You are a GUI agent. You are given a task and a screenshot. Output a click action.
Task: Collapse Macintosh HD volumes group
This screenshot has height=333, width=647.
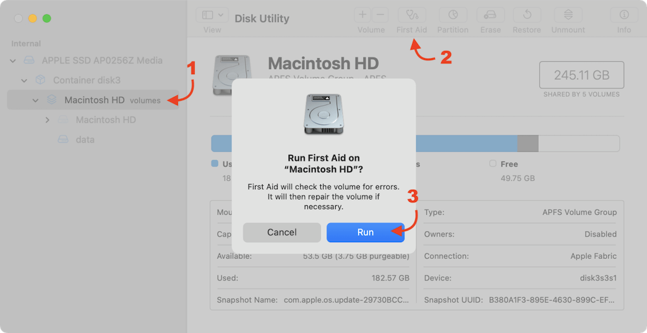pos(36,100)
